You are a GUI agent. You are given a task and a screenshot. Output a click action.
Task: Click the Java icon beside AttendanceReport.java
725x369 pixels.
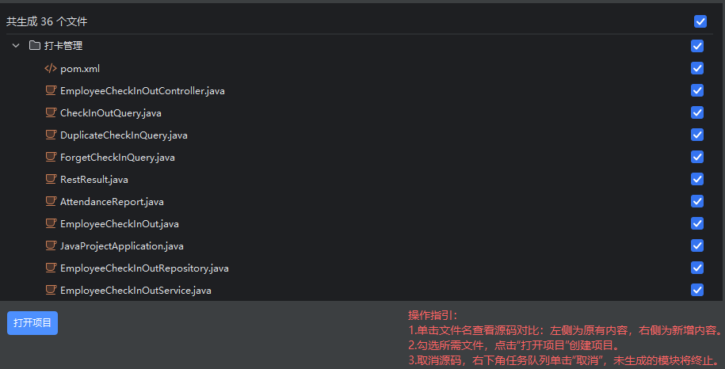[51, 202]
